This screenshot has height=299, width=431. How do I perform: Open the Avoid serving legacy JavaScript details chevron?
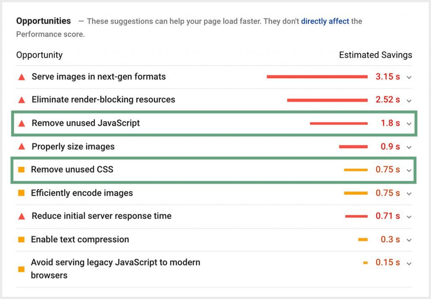[x=408, y=263]
